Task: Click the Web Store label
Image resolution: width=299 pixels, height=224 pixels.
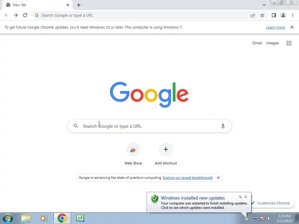Action: click(x=133, y=163)
